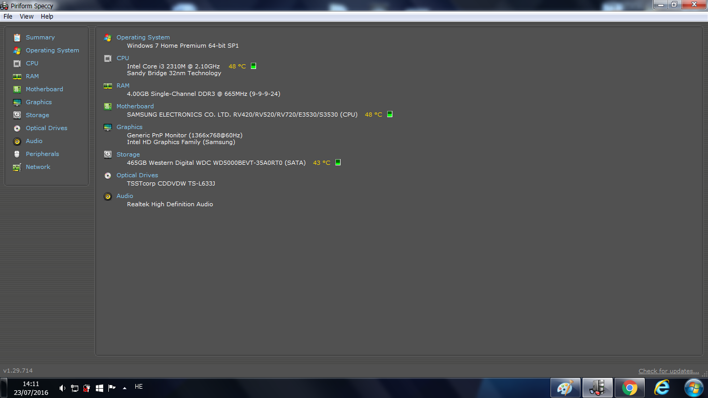Select the Audio speaker icon in sidebar
This screenshot has height=398, width=708.
pyautogui.click(x=17, y=141)
